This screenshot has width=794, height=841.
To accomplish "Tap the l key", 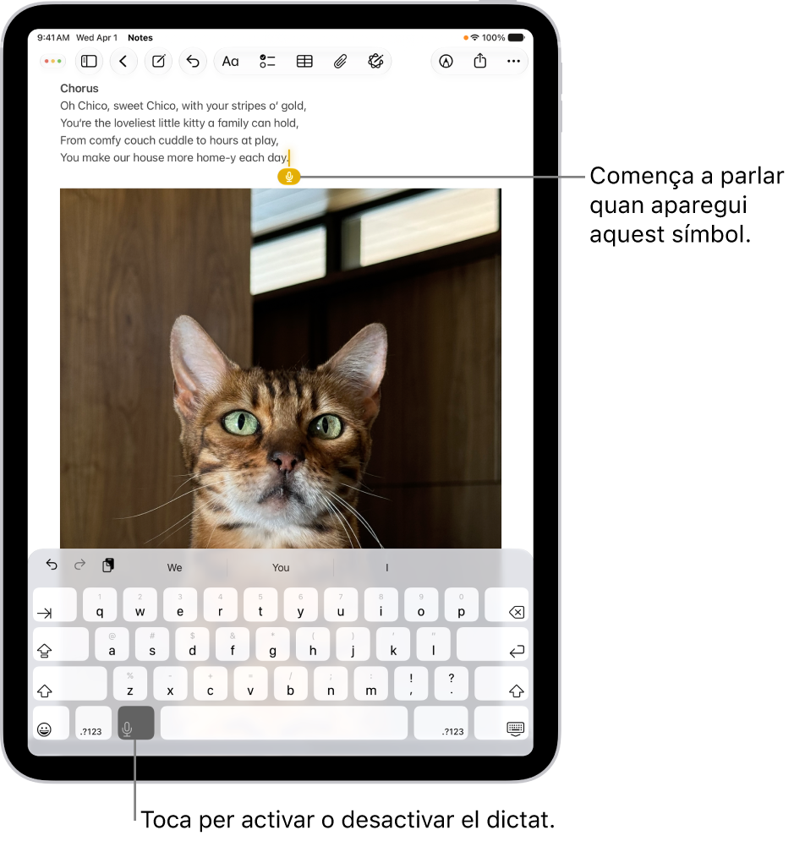I will pyautogui.click(x=434, y=644).
